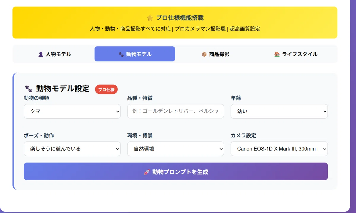Click the 環境・背景 field label

click(140, 135)
